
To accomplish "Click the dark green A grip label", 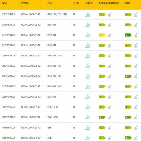I will coord(128,35).
